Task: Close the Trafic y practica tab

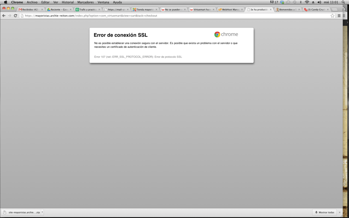Action: click(x=99, y=10)
